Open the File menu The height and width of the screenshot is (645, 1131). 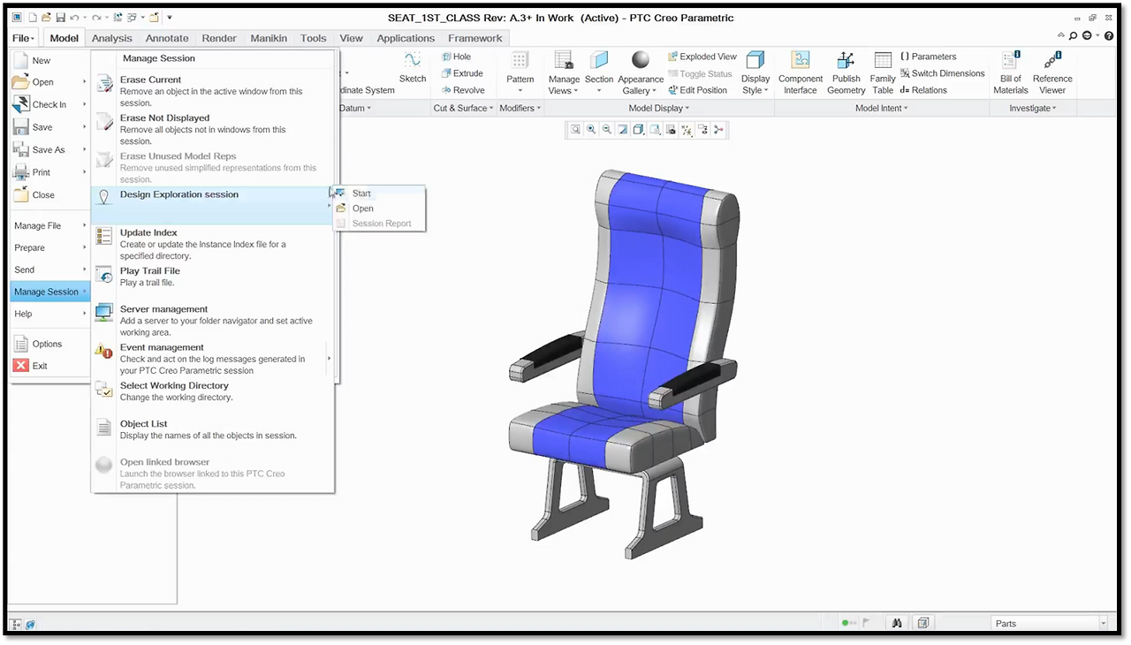click(24, 38)
